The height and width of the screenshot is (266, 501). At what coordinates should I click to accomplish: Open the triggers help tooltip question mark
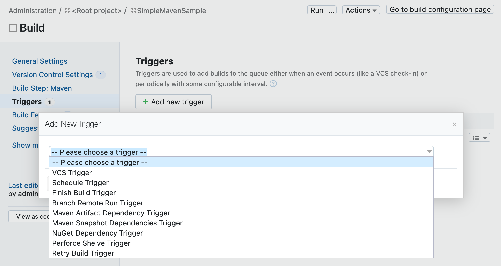(x=273, y=84)
